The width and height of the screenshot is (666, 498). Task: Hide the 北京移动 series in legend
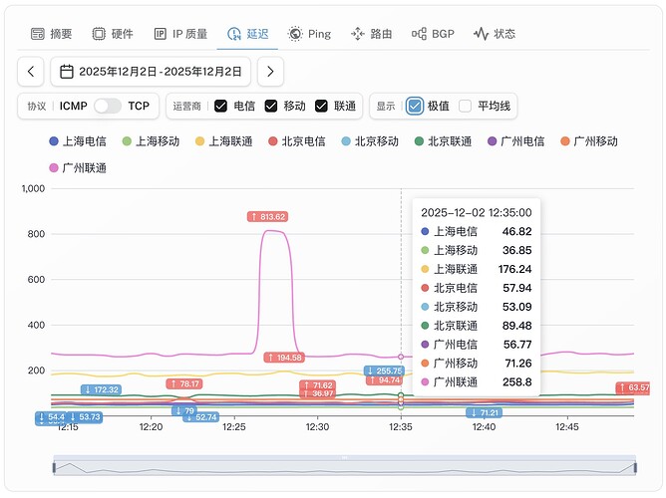[x=370, y=141]
